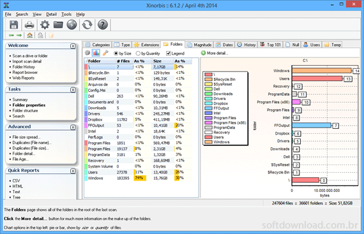Open the View menu
Screen dimensions: 364x234
tap(36, 15)
